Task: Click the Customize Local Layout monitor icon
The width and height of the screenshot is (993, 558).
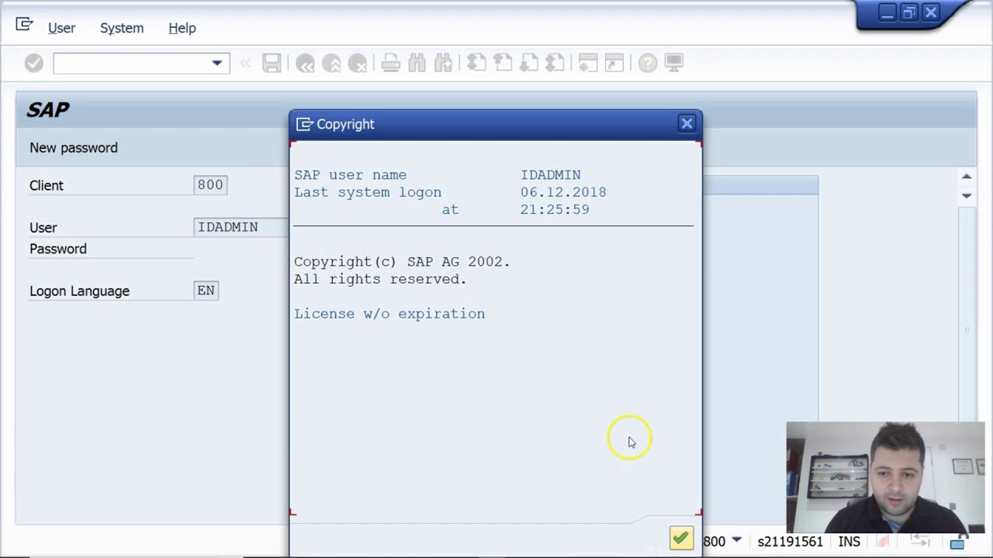Action: (x=674, y=63)
